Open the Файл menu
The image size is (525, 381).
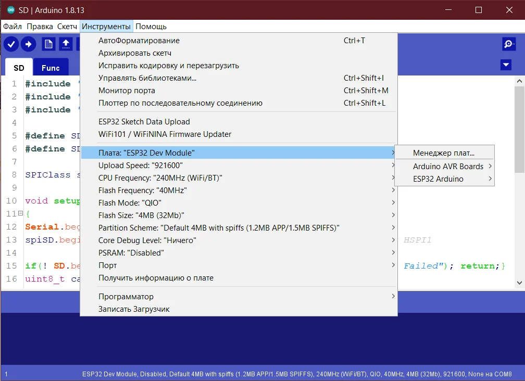click(12, 27)
